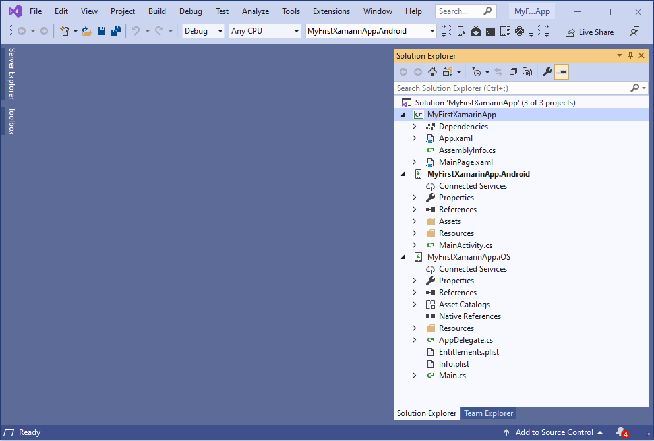
Task: Click Add to Source Control
Action: (x=554, y=432)
